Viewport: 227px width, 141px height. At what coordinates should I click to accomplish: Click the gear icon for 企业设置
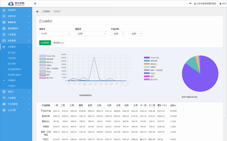[4, 110]
